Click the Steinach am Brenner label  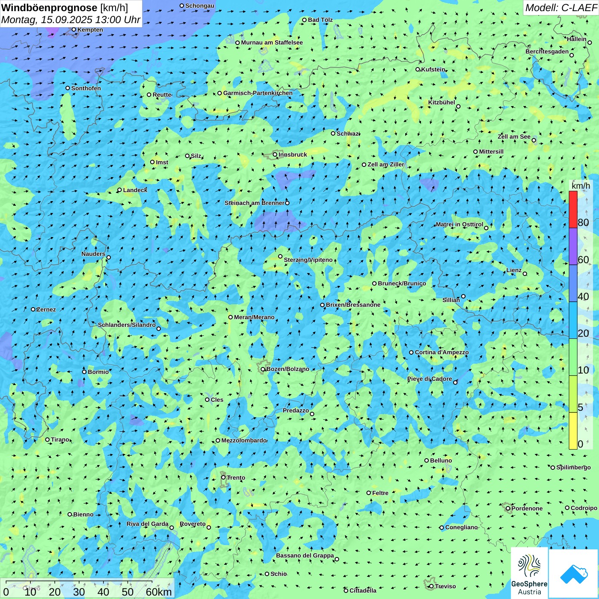click(x=254, y=203)
